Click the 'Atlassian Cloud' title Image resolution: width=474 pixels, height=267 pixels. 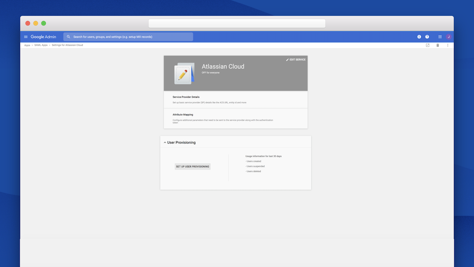223,66
